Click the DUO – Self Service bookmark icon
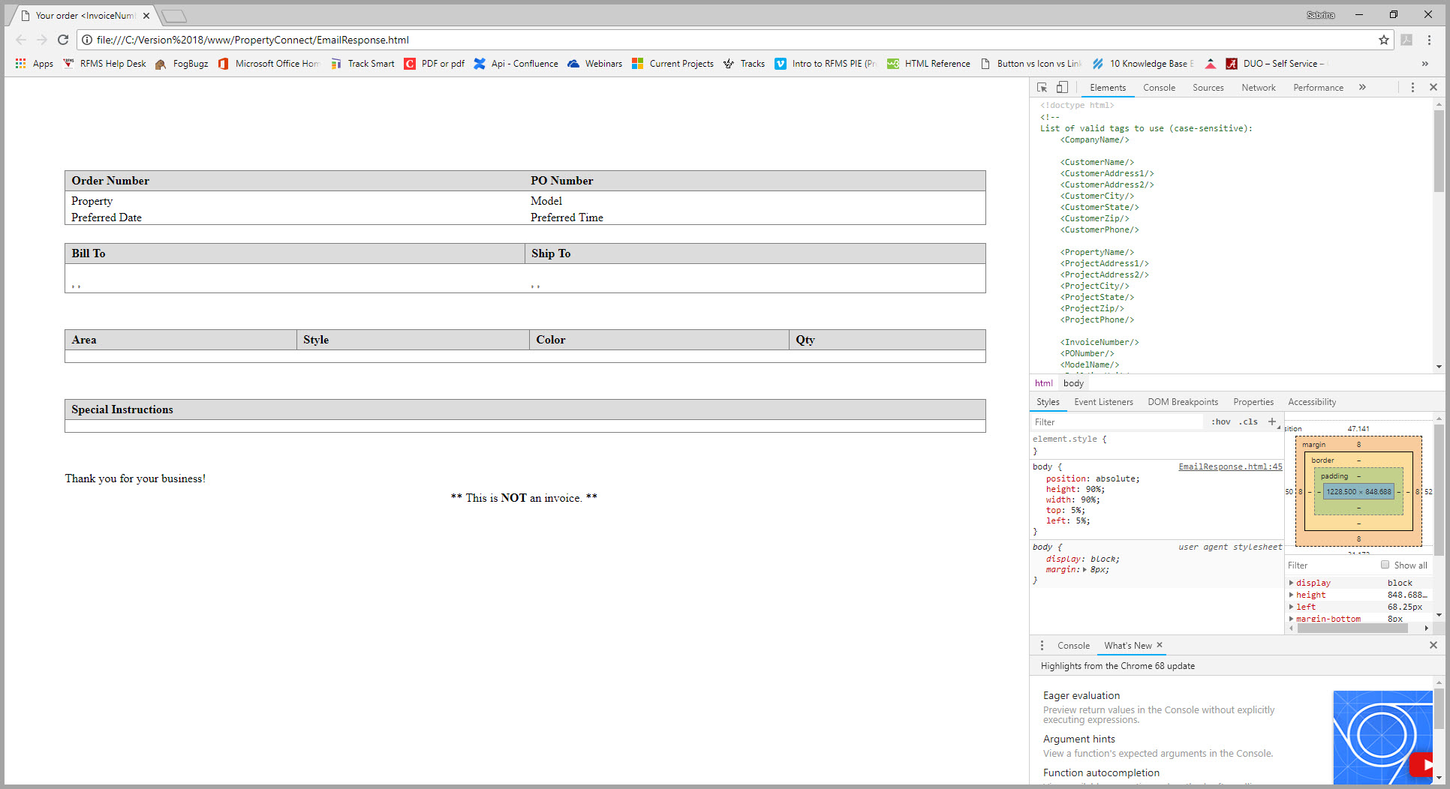This screenshot has height=789, width=1450. click(1232, 64)
